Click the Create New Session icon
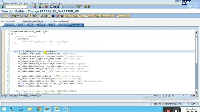The width and height of the screenshot is (200, 112). [77, 7]
